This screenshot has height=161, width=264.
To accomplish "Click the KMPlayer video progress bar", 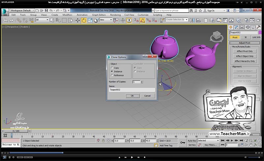I will click(x=132, y=153).
